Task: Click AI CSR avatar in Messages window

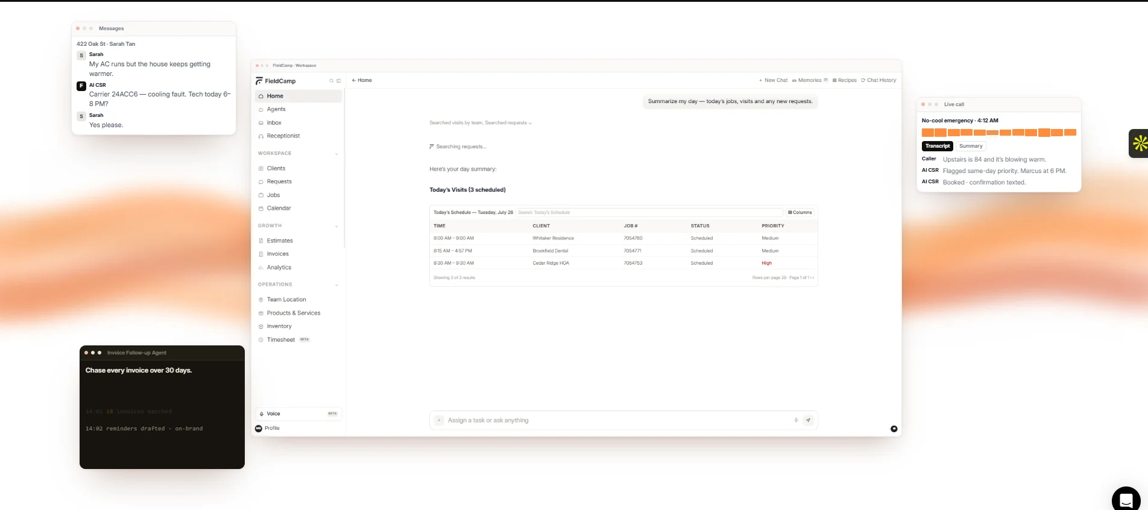Action: (x=81, y=86)
